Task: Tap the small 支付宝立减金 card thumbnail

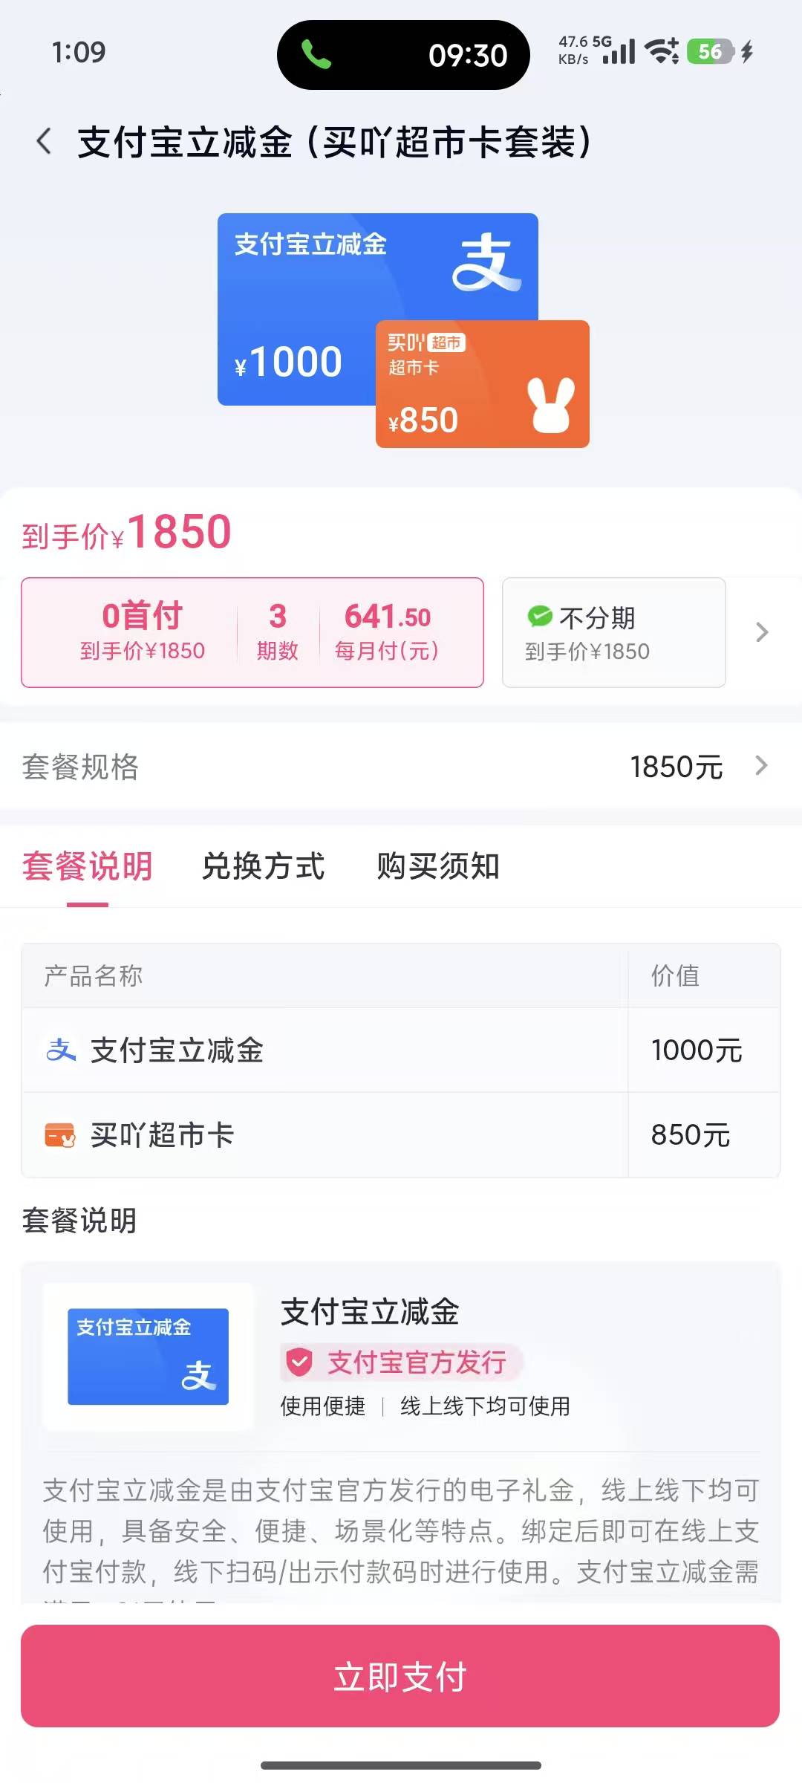Action: tap(149, 1357)
